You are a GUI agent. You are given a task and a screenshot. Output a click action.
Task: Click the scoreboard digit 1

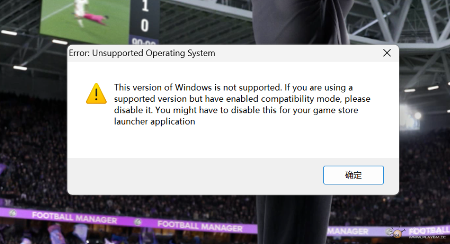pyautogui.click(x=145, y=6)
